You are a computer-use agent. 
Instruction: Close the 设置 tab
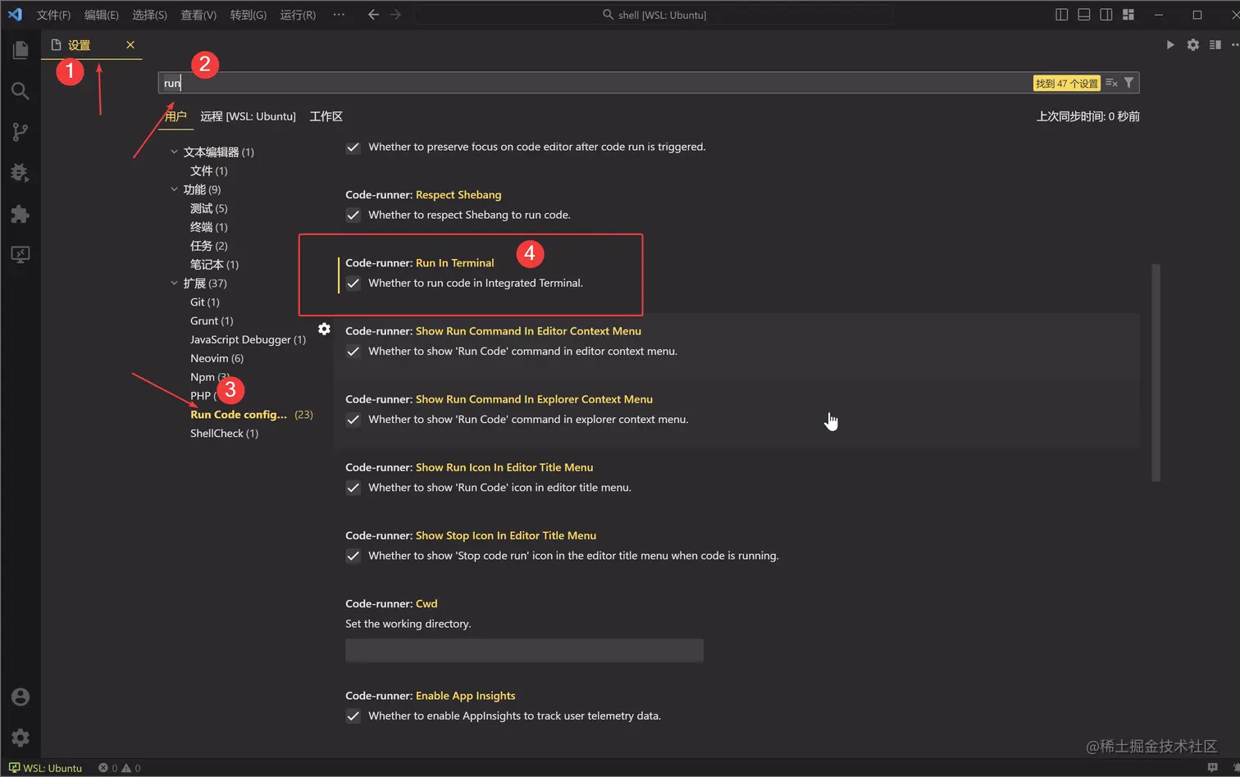point(130,45)
